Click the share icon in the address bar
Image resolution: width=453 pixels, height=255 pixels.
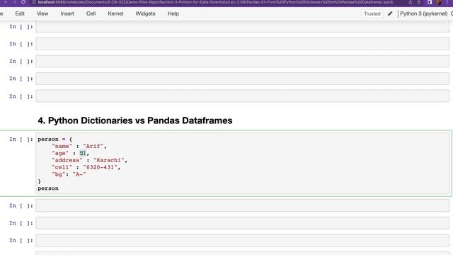click(x=411, y=2)
